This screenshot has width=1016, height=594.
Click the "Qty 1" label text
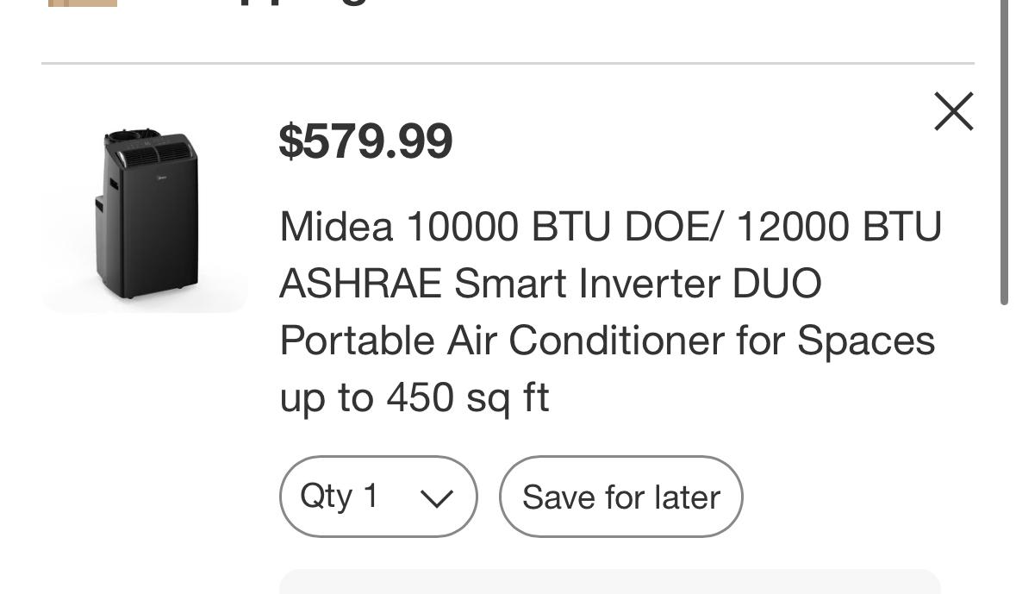click(340, 497)
